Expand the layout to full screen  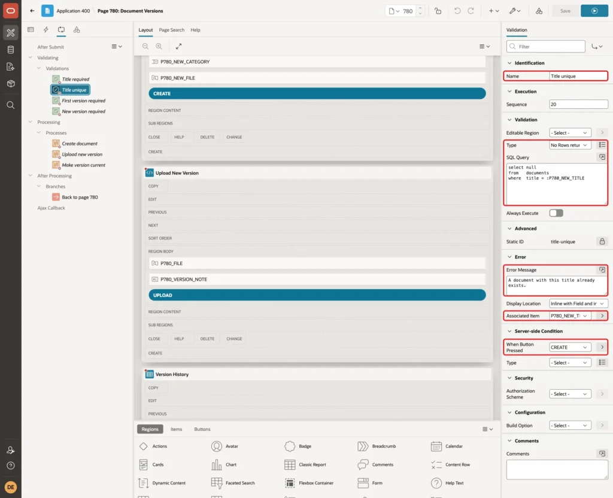(178, 46)
